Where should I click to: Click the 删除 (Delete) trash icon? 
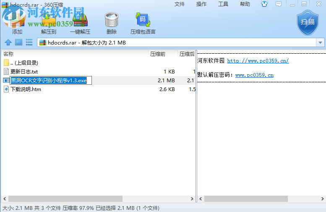[x=112, y=20]
